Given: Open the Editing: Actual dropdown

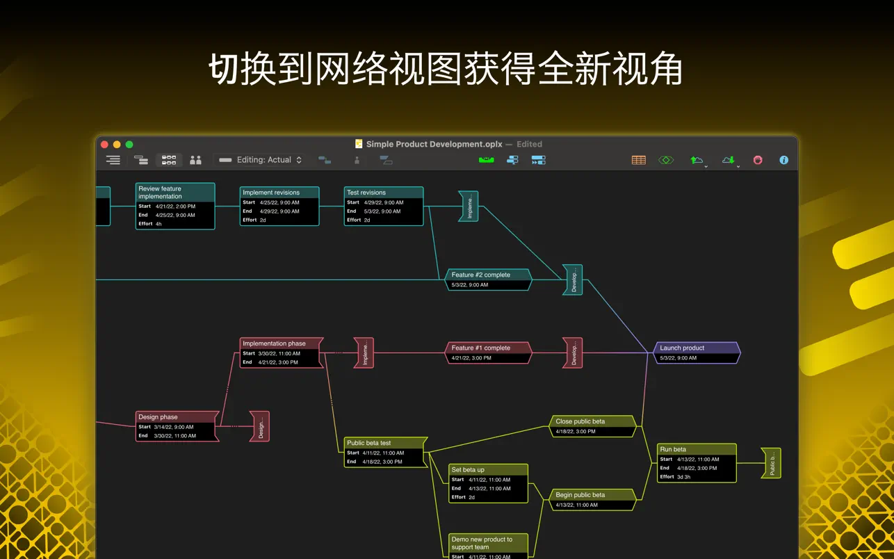Looking at the screenshot, I should pos(260,160).
